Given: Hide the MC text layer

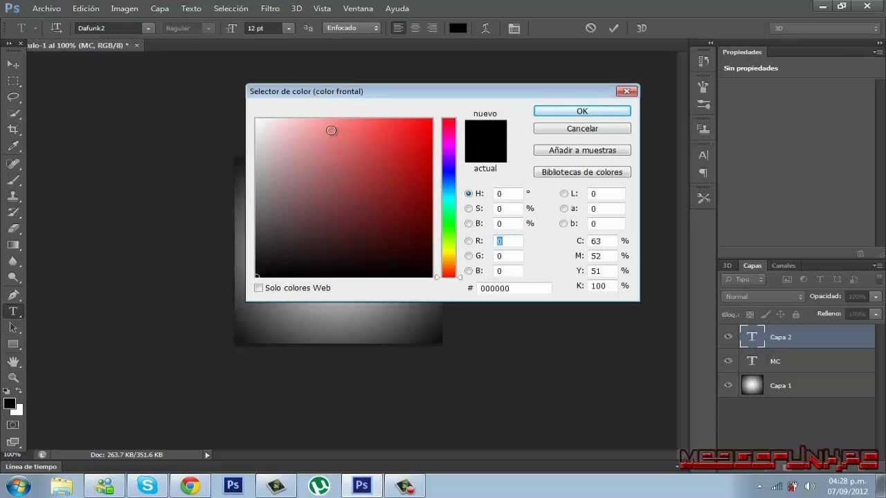Looking at the screenshot, I should (728, 361).
